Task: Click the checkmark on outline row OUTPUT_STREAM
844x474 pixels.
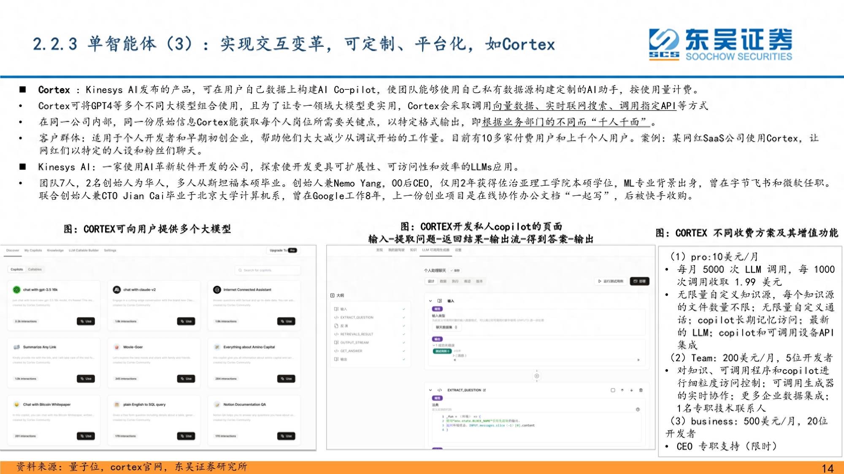Action: coord(404,343)
